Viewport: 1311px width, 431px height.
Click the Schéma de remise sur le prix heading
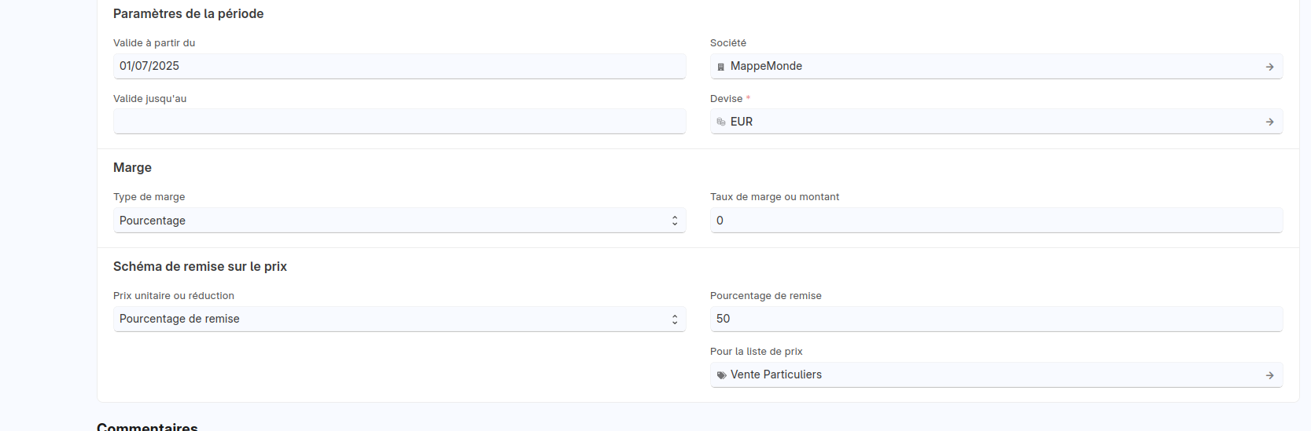pos(200,266)
